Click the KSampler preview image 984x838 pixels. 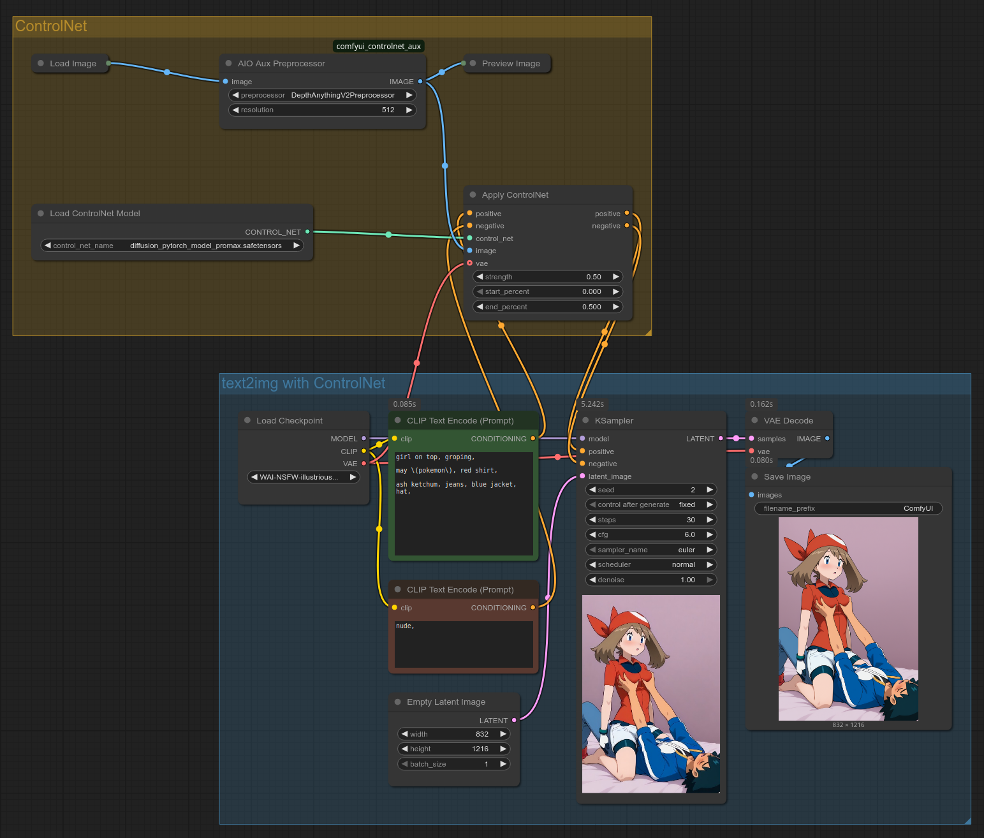point(651,694)
